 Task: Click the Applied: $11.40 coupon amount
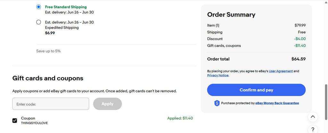[x=180, y=118]
